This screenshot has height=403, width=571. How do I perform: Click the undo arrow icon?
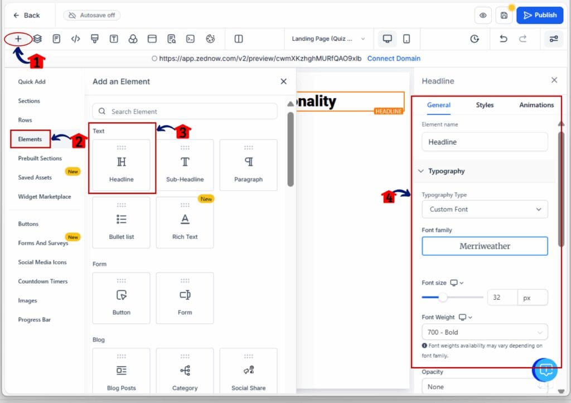click(x=504, y=39)
